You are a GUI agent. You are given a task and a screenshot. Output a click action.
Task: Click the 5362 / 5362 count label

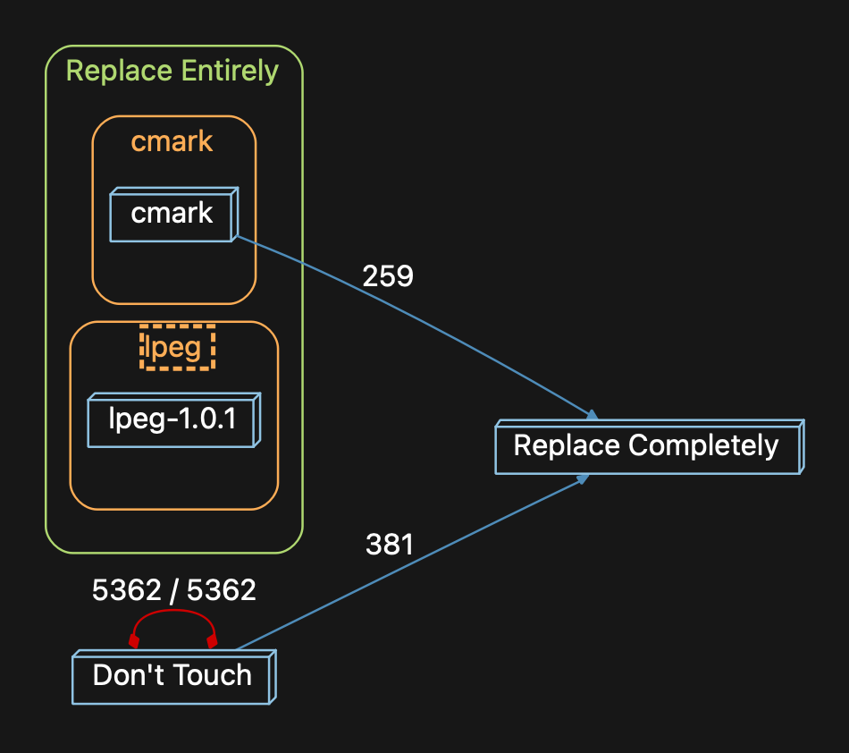[x=172, y=589]
